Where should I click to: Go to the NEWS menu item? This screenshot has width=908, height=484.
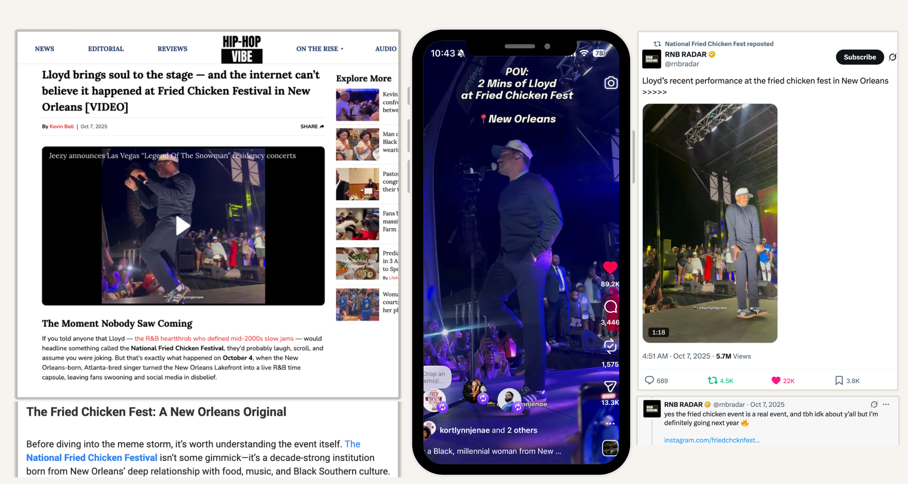tap(45, 49)
